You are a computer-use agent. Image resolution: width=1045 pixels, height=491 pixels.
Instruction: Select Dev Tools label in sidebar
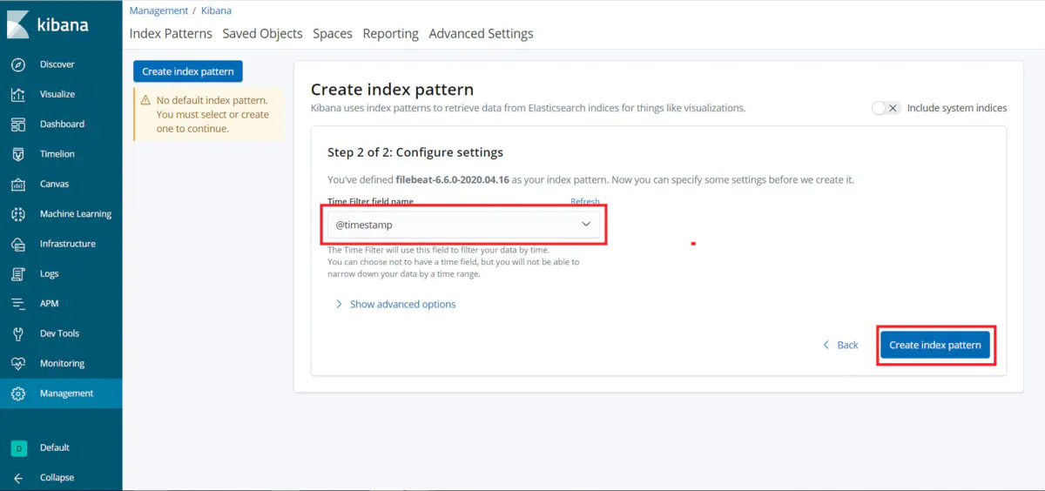59,333
